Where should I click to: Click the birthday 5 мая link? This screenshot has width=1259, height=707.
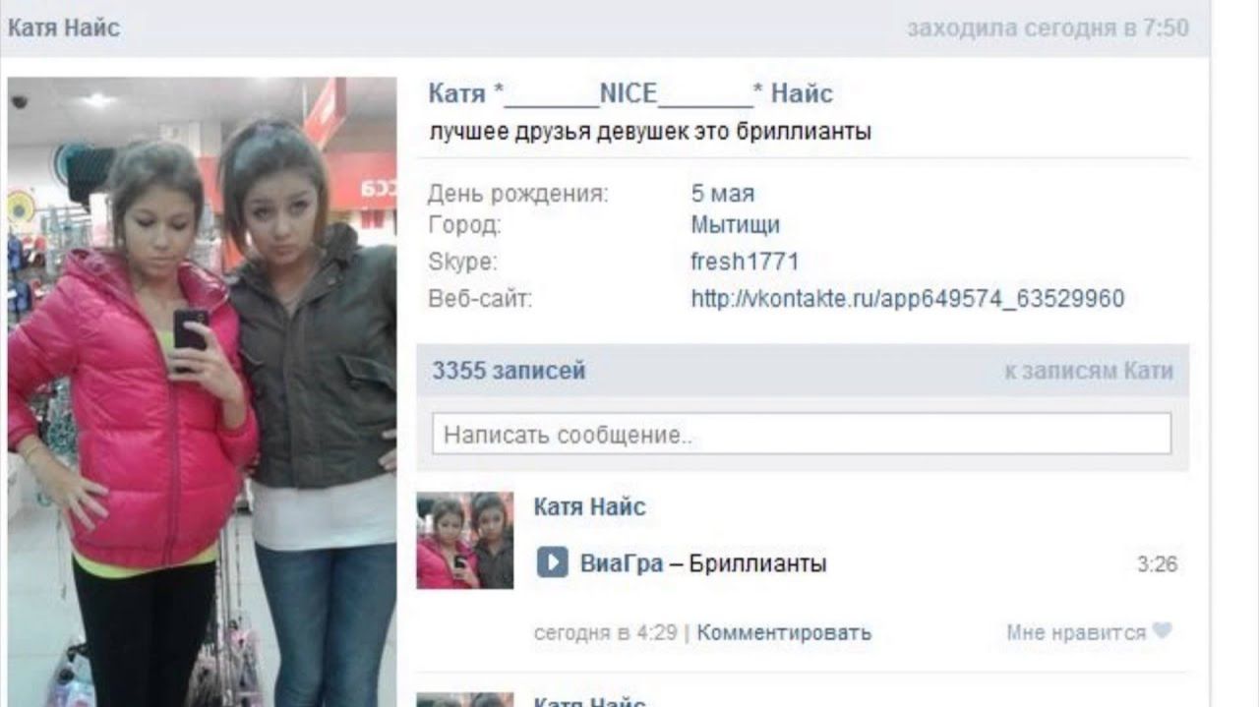click(x=722, y=194)
